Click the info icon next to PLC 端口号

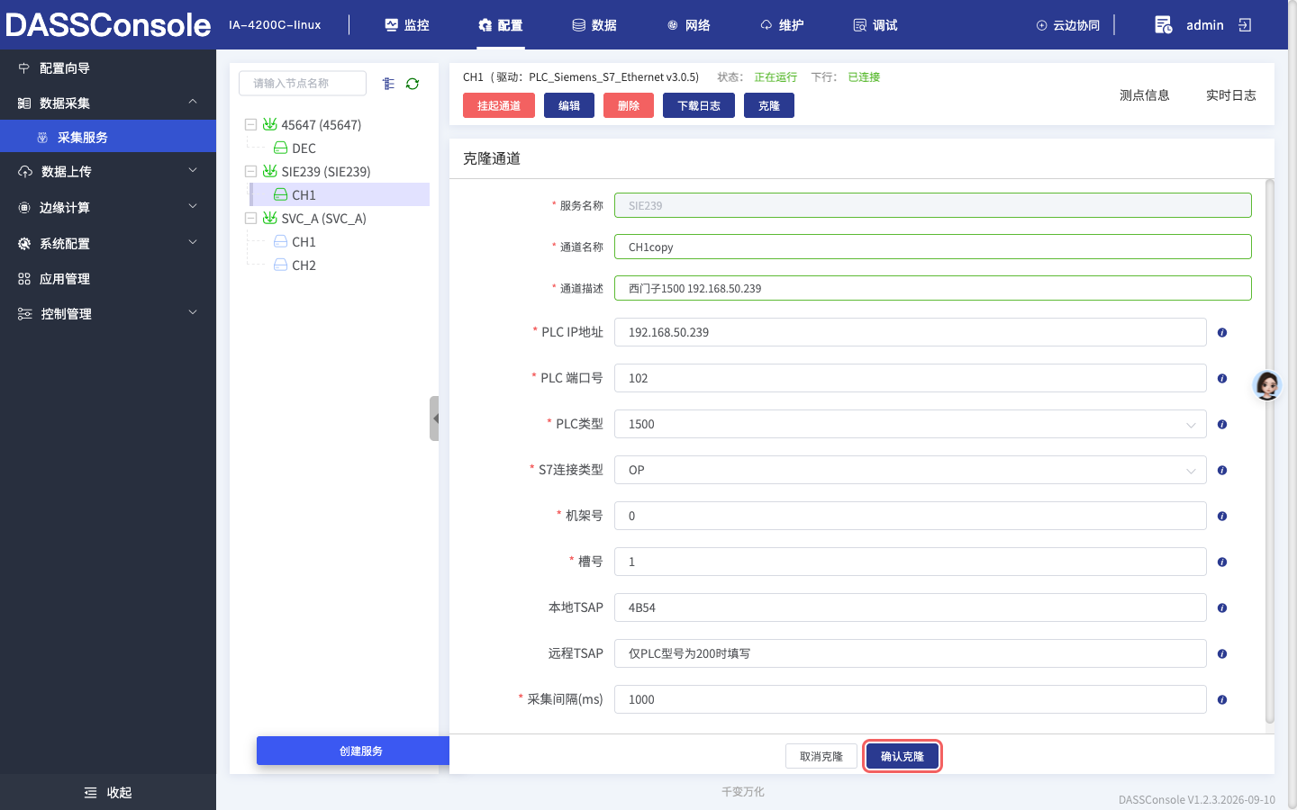click(1222, 379)
